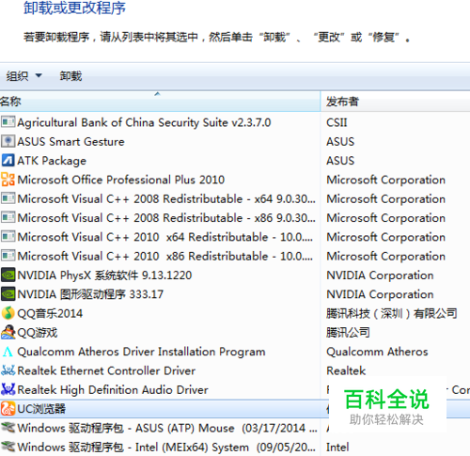Select Visual C++ 2008 Redistributable x64 row
Screen dimensions: 470x456
click(x=166, y=198)
